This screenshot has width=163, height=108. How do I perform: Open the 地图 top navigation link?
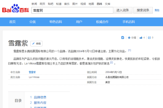click(91, 4)
